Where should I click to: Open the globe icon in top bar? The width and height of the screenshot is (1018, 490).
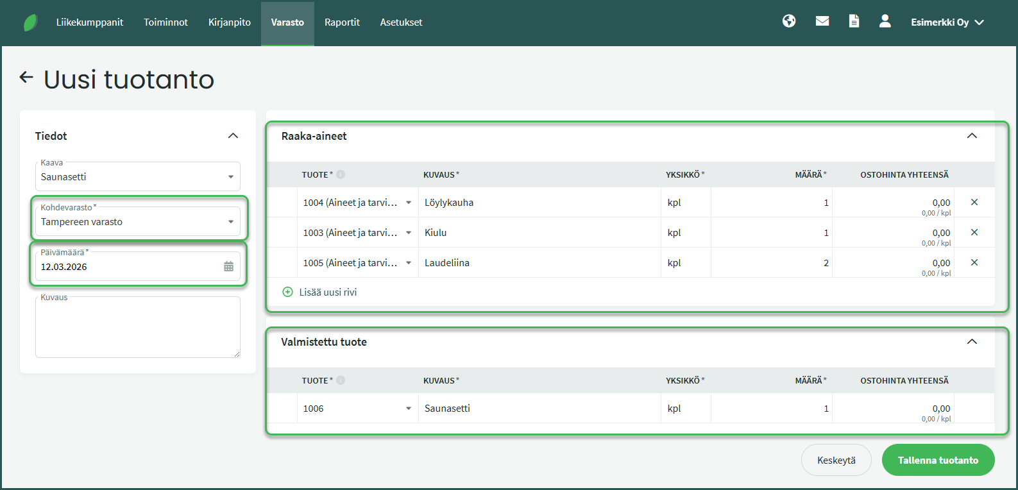click(789, 21)
